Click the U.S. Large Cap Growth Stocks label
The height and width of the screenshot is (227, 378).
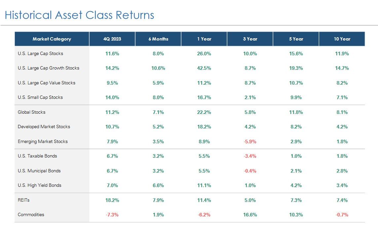[49, 68]
